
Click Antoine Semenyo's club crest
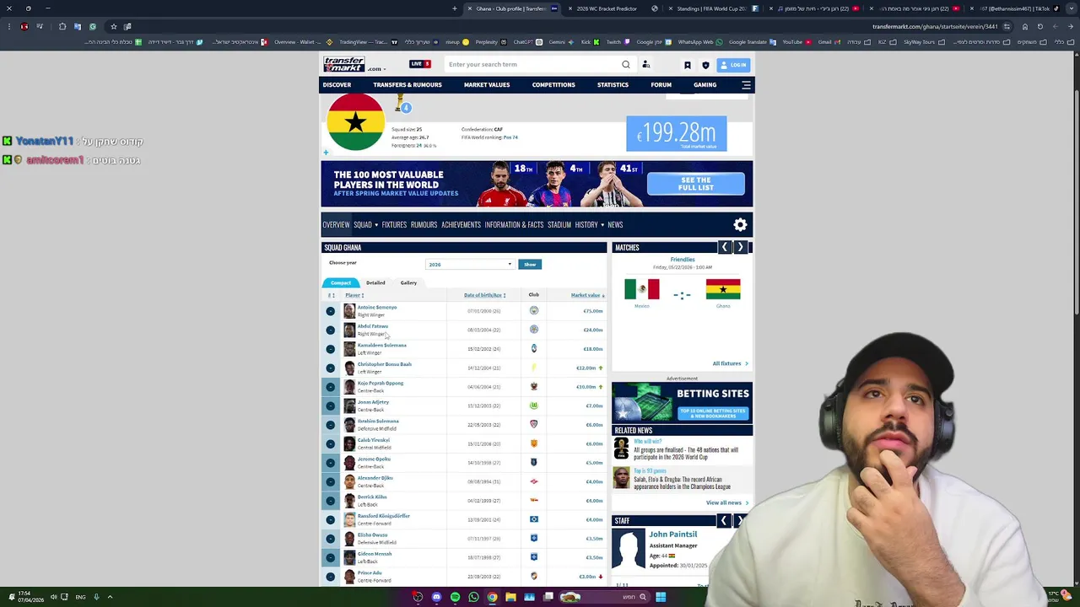[x=533, y=310]
